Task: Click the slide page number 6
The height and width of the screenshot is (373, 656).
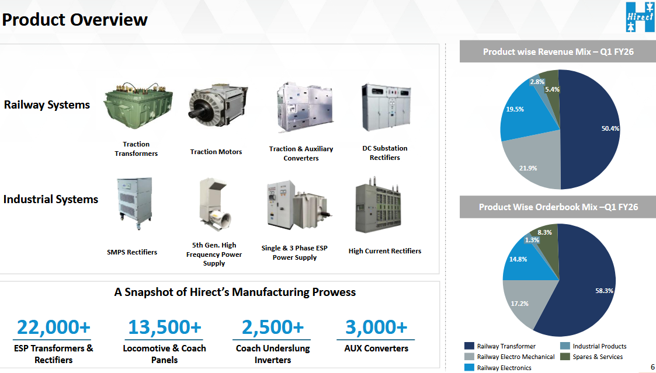Action: [652, 367]
